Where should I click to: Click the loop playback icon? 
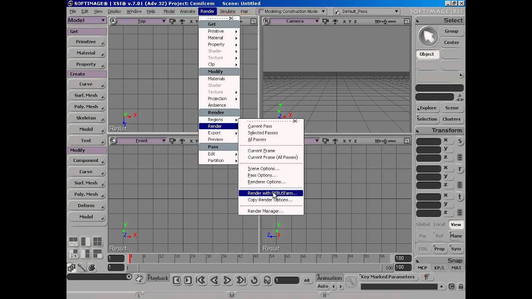(x=254, y=280)
